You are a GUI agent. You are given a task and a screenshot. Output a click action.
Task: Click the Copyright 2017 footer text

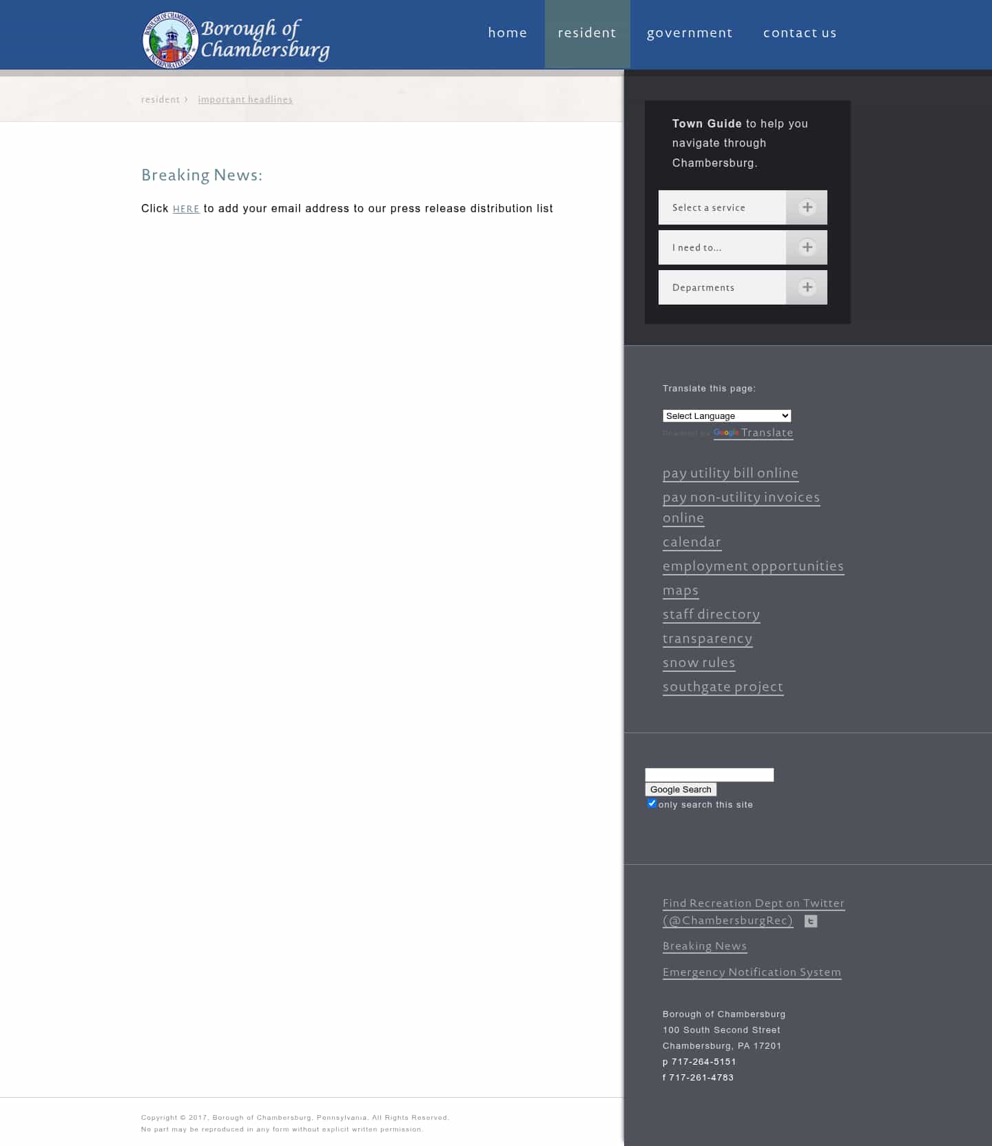(295, 1118)
